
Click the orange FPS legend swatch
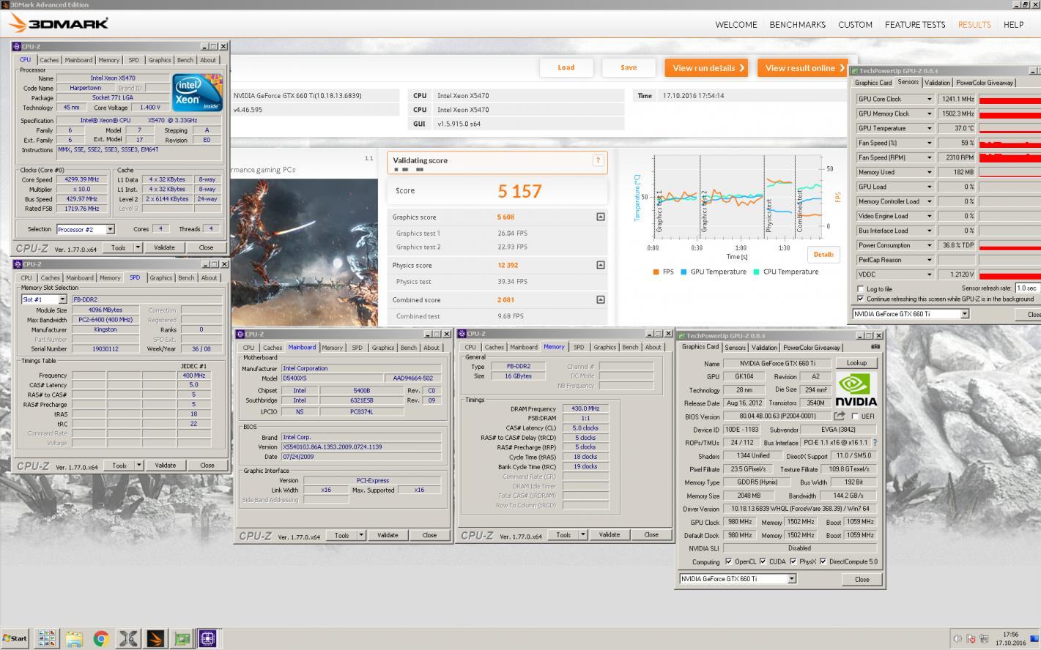(x=655, y=272)
